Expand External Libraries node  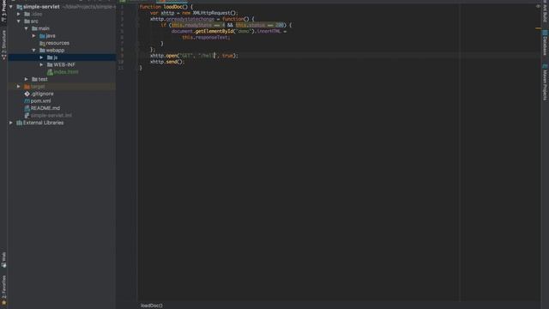click(x=11, y=123)
